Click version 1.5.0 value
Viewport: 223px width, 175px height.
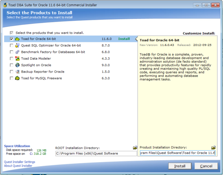pyautogui.click(x=106, y=72)
